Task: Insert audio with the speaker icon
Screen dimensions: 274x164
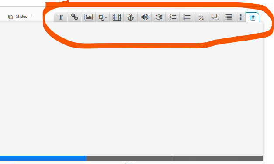Action: [145, 17]
